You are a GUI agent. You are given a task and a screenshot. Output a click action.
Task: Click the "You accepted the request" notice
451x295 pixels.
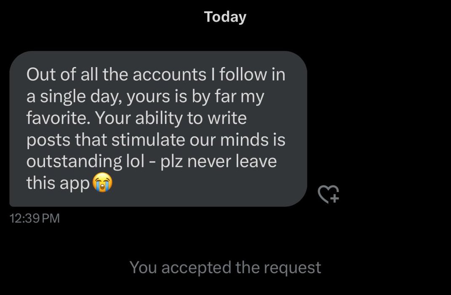click(x=225, y=267)
